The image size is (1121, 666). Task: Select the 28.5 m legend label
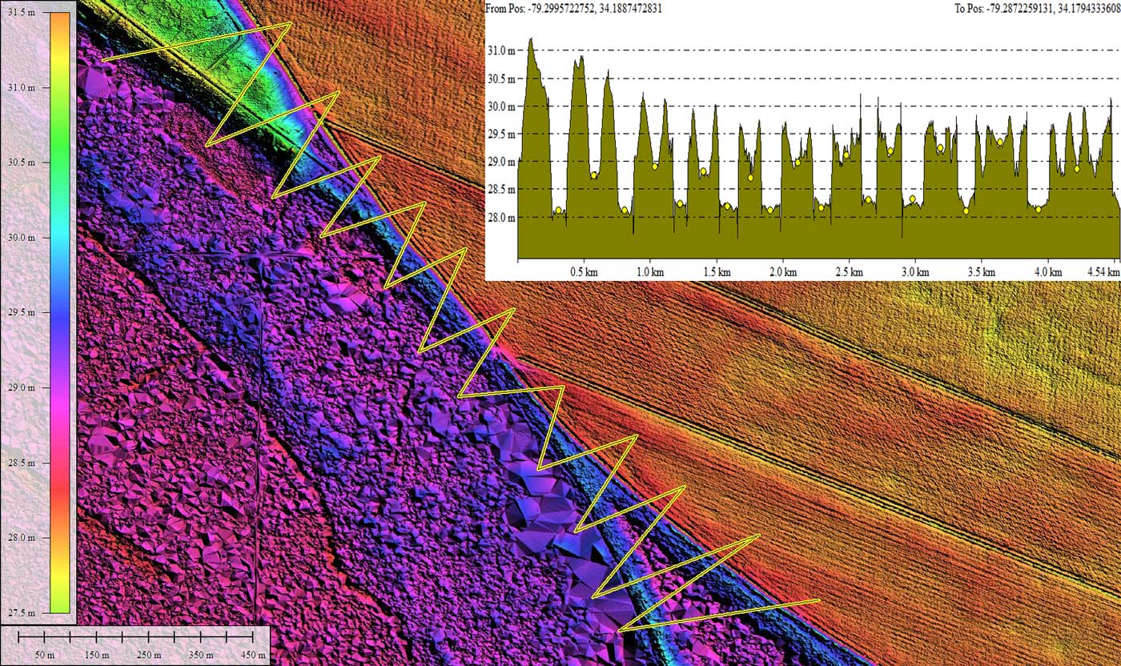(x=21, y=463)
